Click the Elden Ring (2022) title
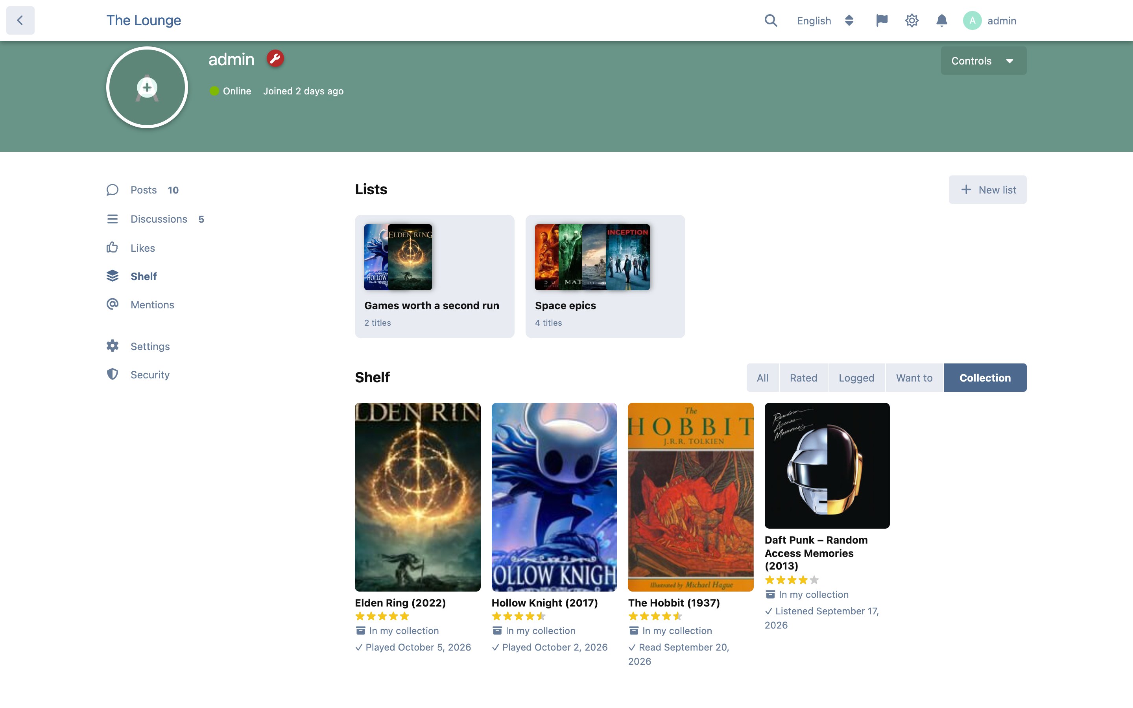Screen dimensions: 1133x708 point(400,603)
